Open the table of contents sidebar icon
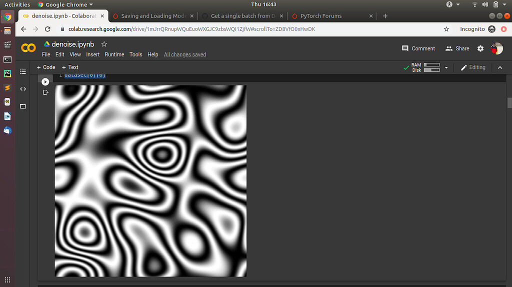This screenshot has height=287, width=512. point(23,72)
